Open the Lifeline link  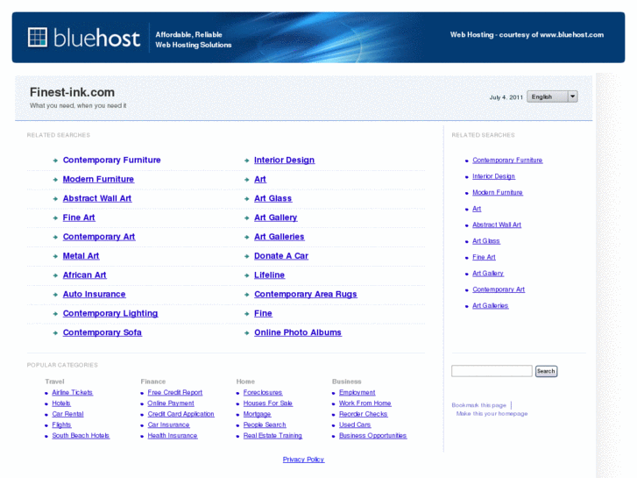click(269, 275)
